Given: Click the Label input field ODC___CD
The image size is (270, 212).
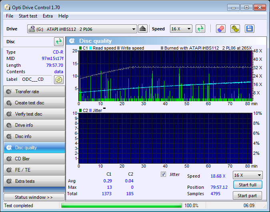Looking at the screenshot, I should coord(36,79).
